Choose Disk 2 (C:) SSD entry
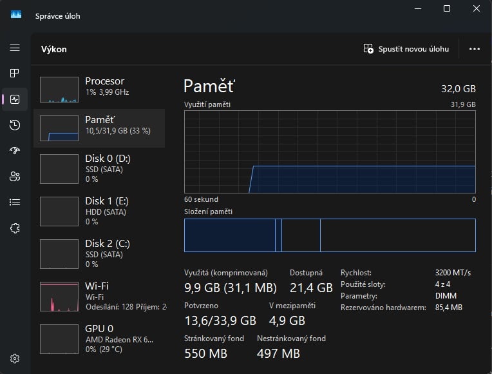This screenshot has width=492, height=374. click(x=99, y=253)
